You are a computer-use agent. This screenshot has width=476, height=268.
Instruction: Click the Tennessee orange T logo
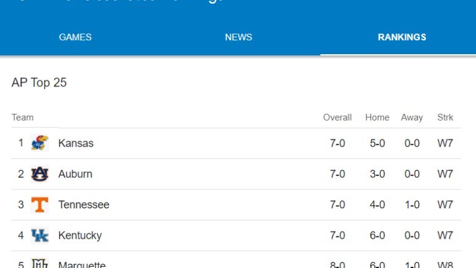(40, 205)
